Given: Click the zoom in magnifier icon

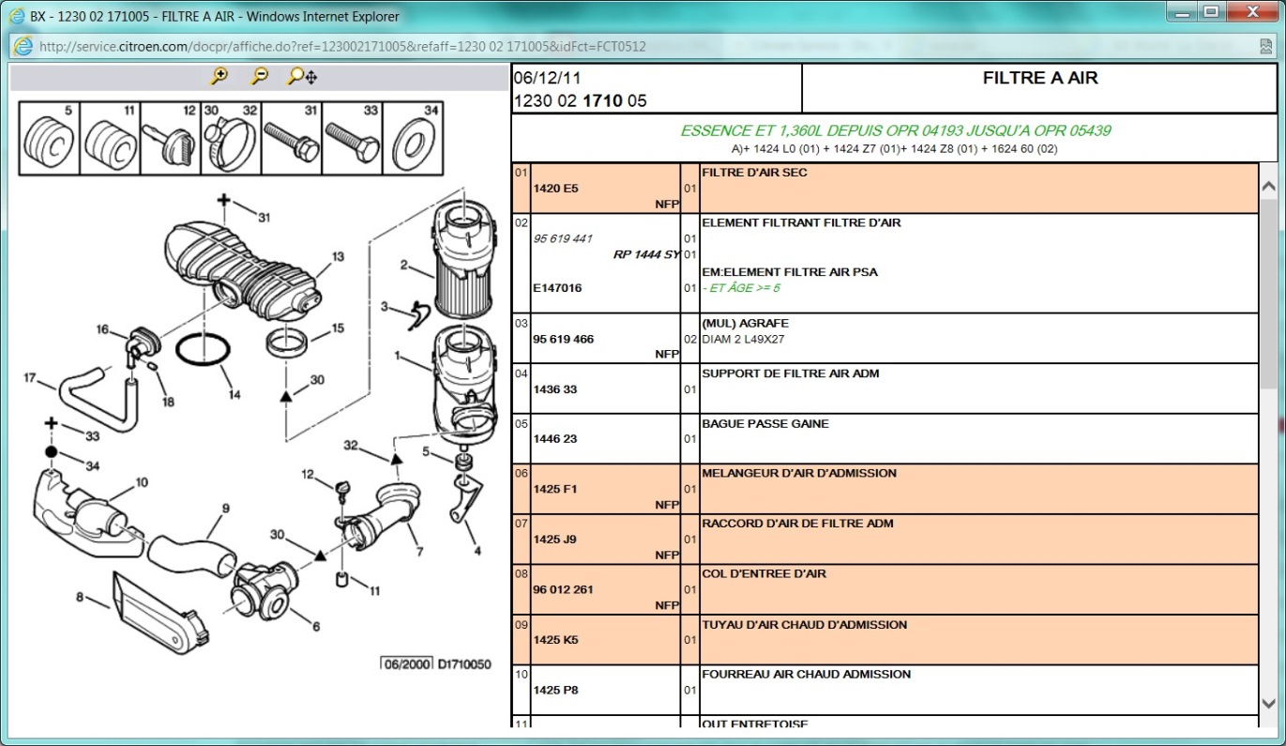Looking at the screenshot, I should (x=219, y=77).
